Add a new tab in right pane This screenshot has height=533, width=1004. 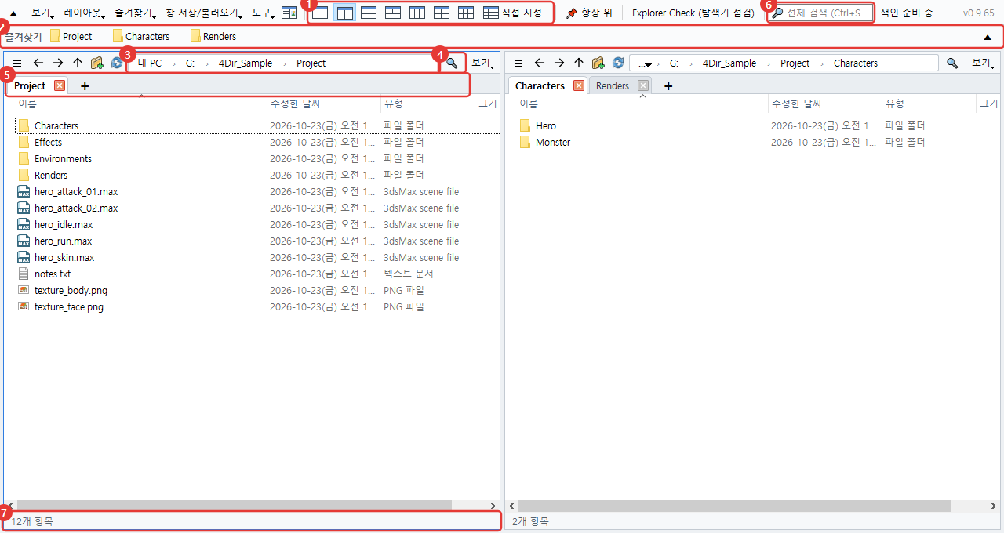(668, 86)
